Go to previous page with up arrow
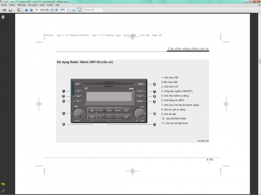 [26, 10]
